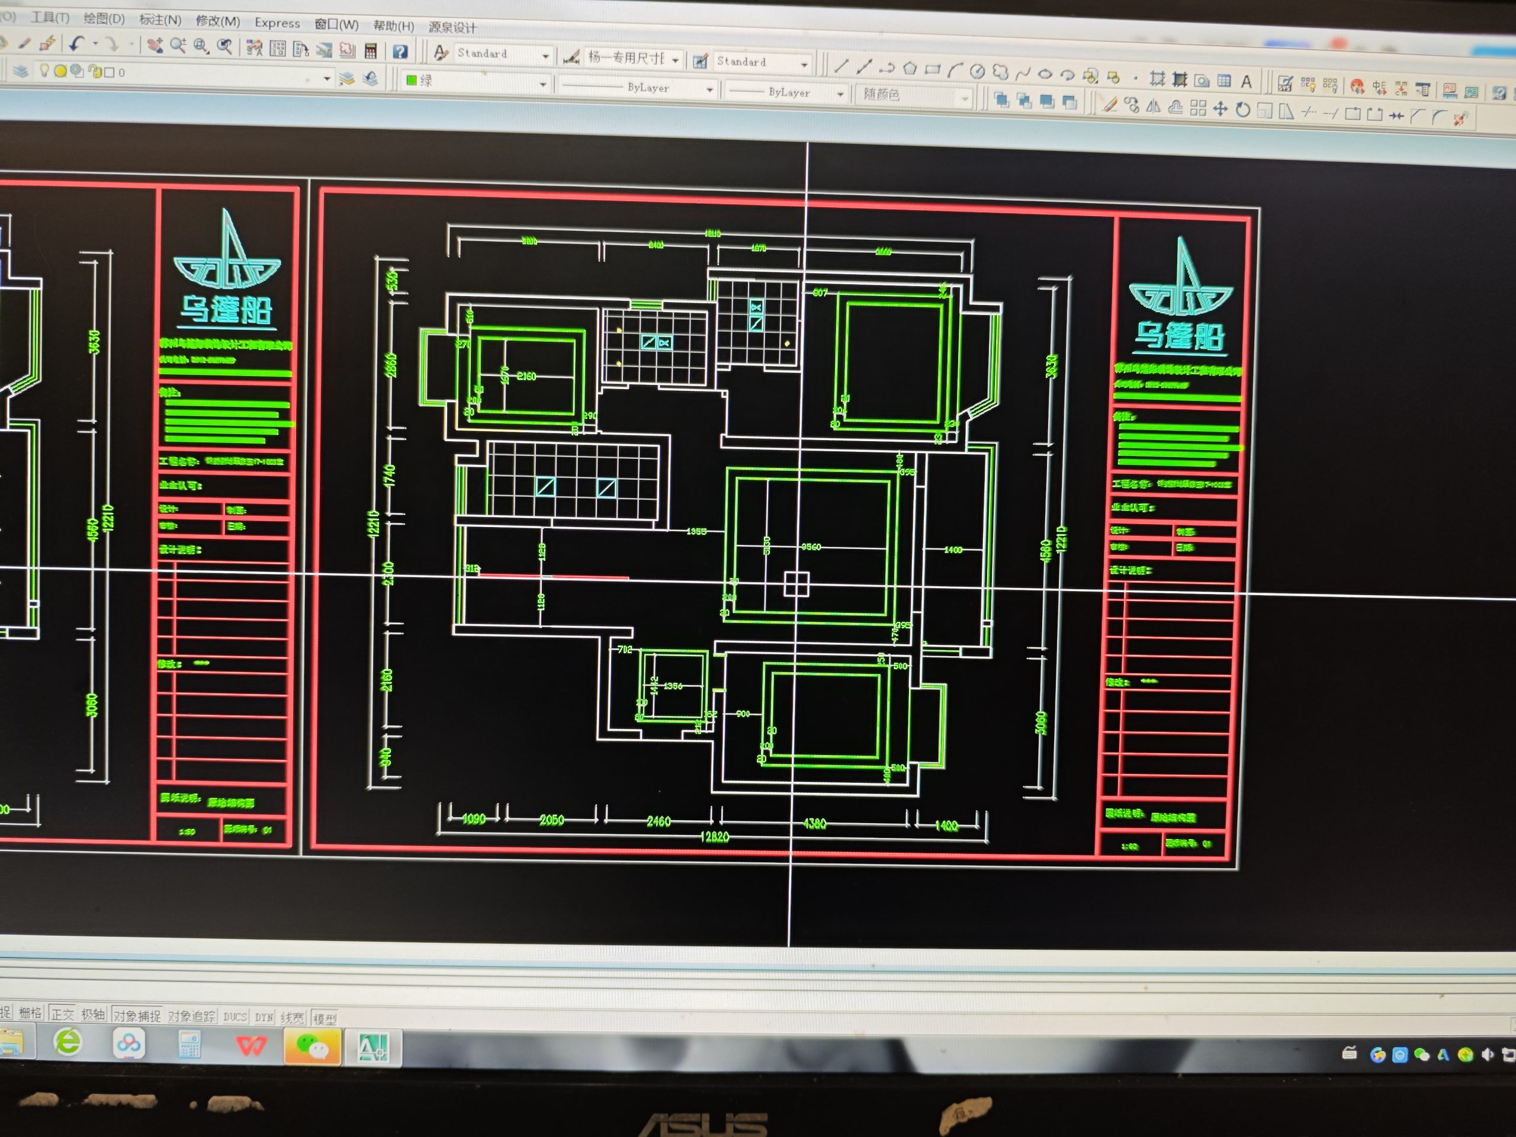The width and height of the screenshot is (1516, 1137).
Task: Open WeChat from the taskbar
Action: coord(313,1046)
